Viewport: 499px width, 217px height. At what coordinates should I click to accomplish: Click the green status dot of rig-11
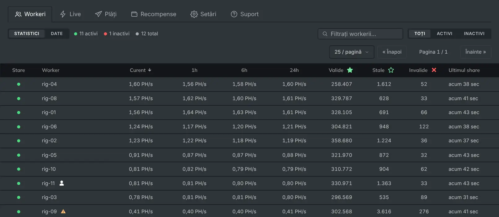(x=19, y=184)
